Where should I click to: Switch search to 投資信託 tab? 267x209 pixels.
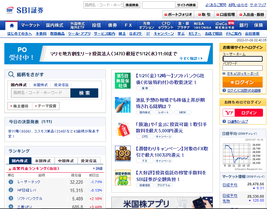click(61, 85)
